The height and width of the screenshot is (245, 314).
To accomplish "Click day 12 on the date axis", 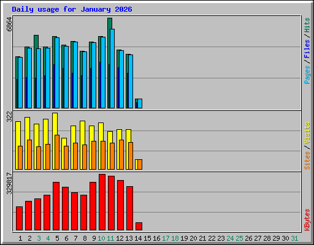I will [x=120, y=238].
